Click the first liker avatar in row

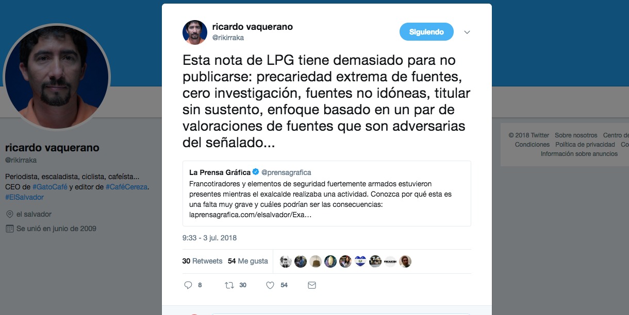click(286, 261)
